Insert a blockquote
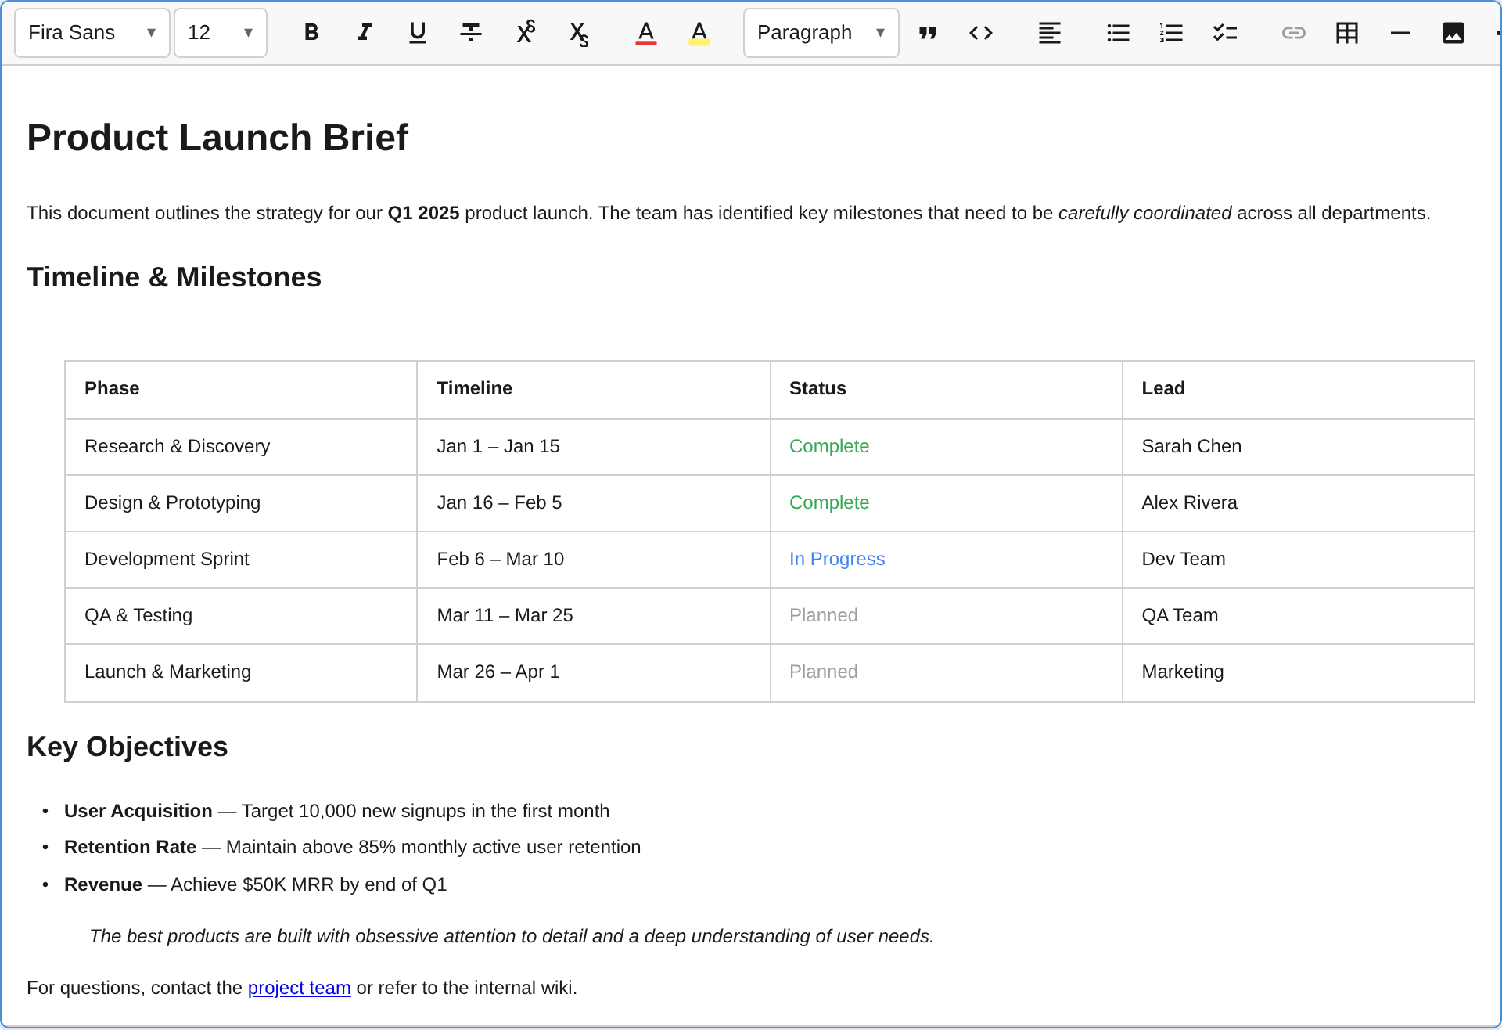Image resolution: width=1502 pixels, height=1030 pixels. tap(927, 32)
